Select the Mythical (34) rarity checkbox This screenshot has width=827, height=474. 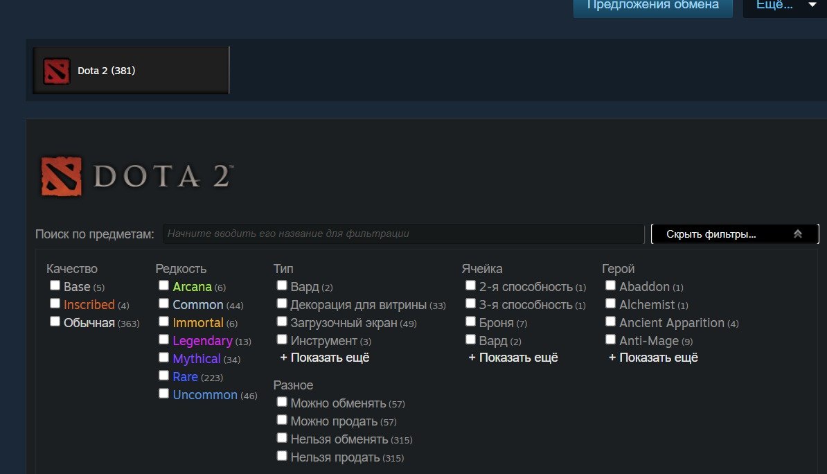tap(163, 358)
